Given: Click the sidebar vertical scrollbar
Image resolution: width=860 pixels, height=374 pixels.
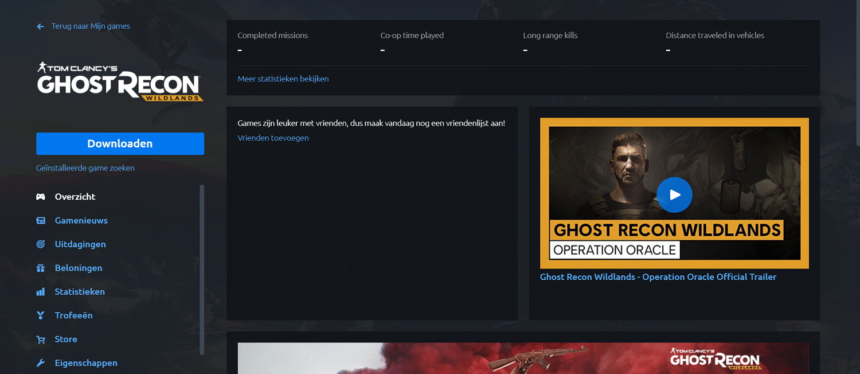Looking at the screenshot, I should coord(202,270).
